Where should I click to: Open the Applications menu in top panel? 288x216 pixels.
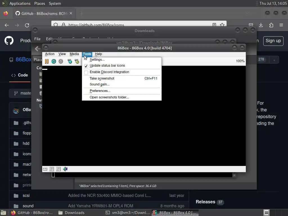coord(20,3)
